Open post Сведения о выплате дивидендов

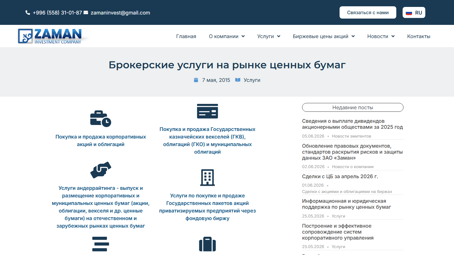tap(352, 124)
